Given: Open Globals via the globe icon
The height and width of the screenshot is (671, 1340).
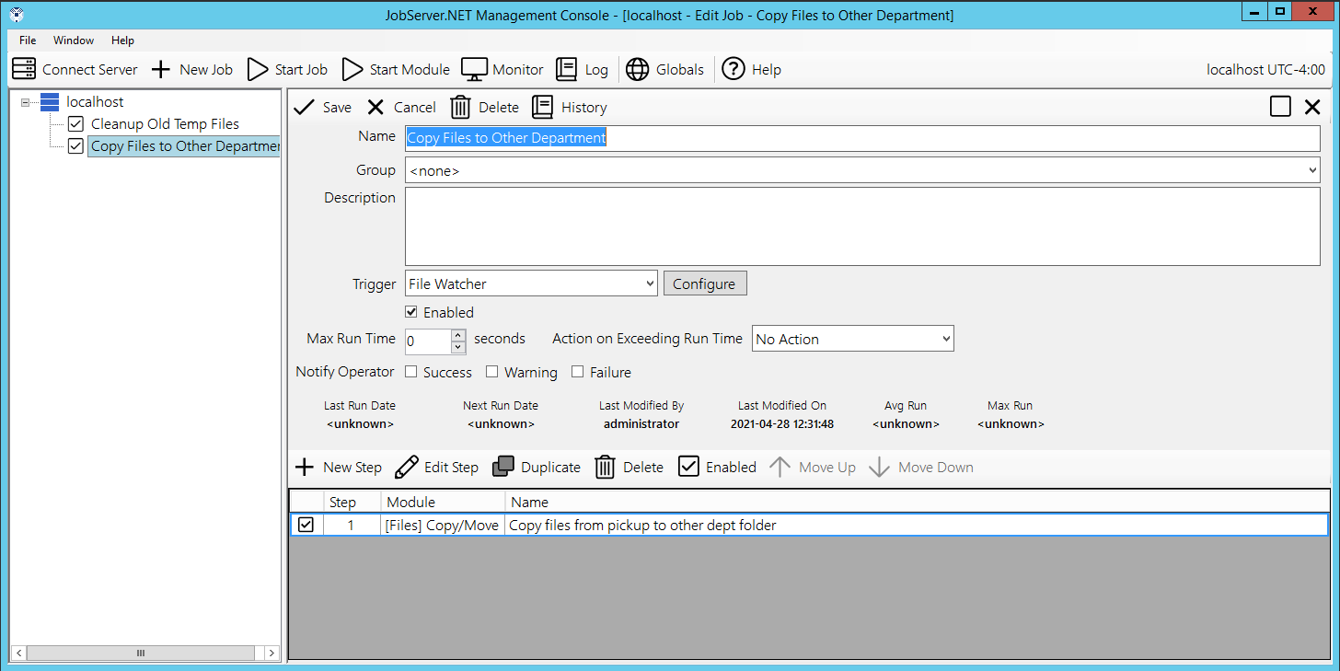Looking at the screenshot, I should (x=637, y=69).
